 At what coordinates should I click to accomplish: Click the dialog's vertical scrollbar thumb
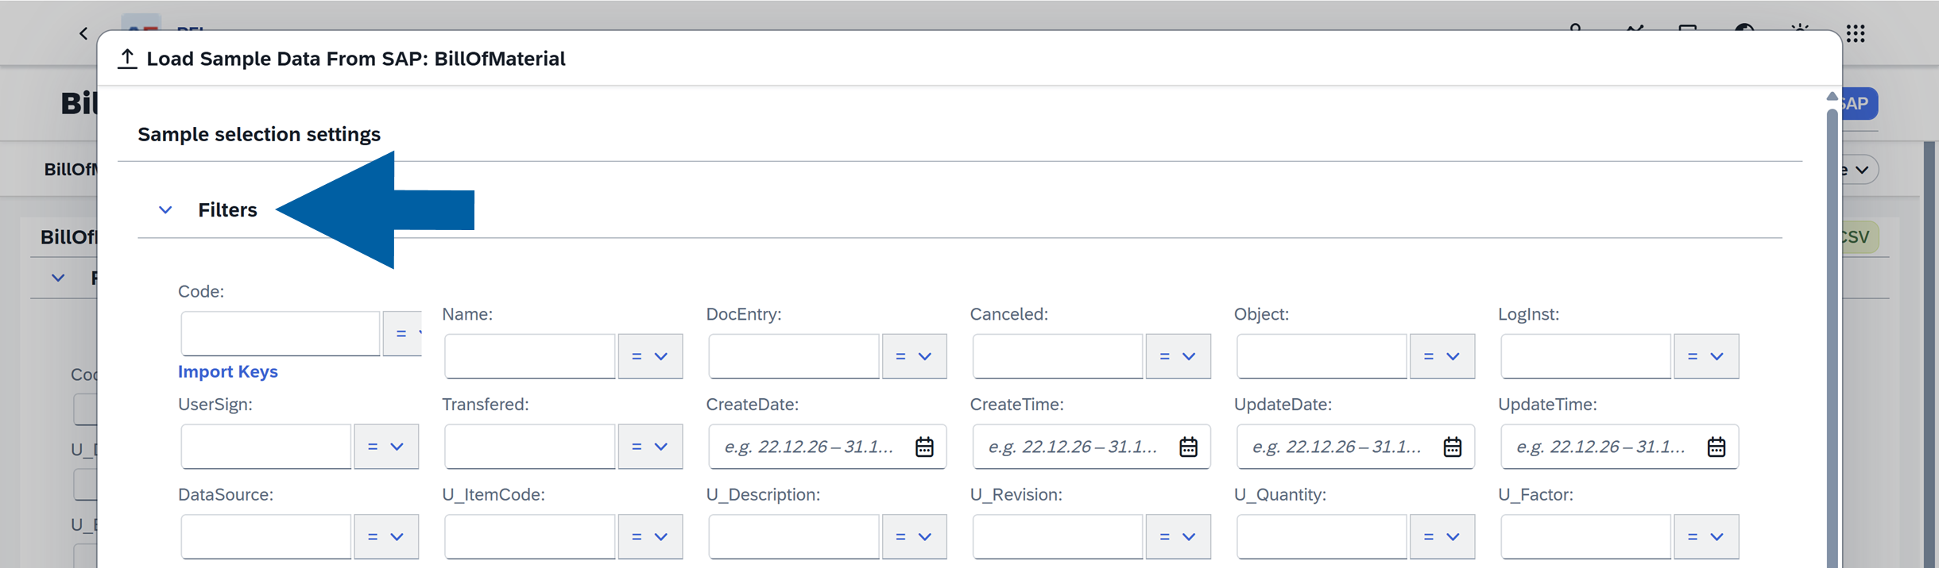point(1832,337)
